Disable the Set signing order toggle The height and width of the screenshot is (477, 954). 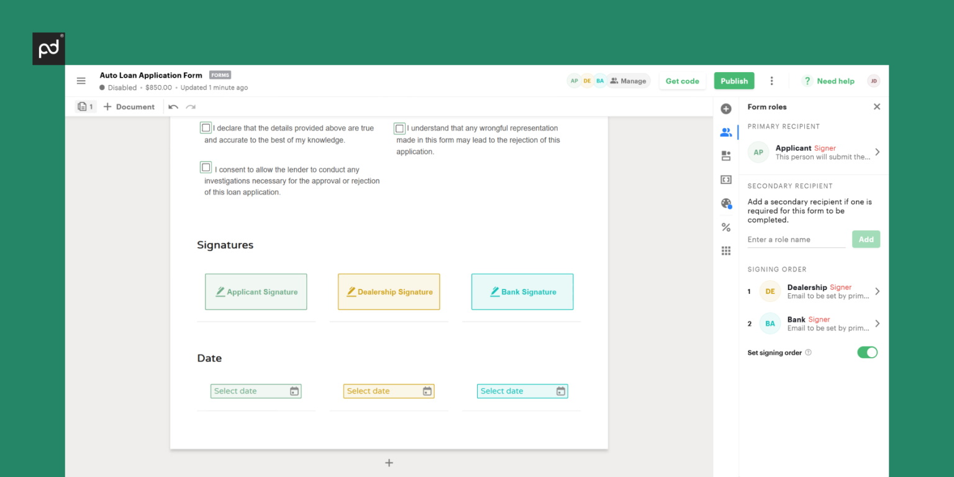[x=867, y=353]
